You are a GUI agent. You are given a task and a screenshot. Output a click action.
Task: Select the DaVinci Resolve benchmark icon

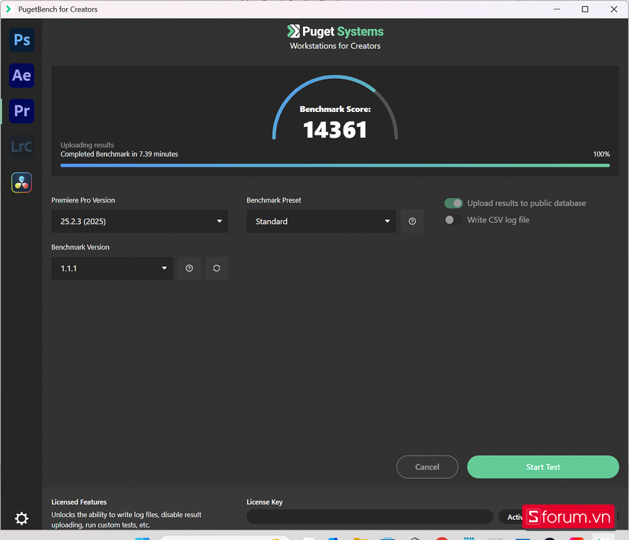point(22,182)
